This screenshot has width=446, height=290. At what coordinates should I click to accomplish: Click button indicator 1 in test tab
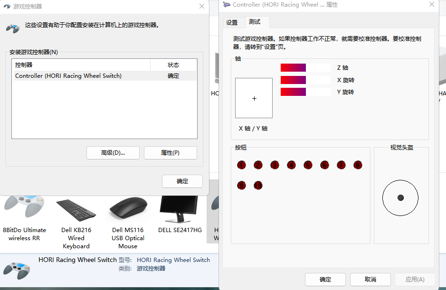(241, 165)
